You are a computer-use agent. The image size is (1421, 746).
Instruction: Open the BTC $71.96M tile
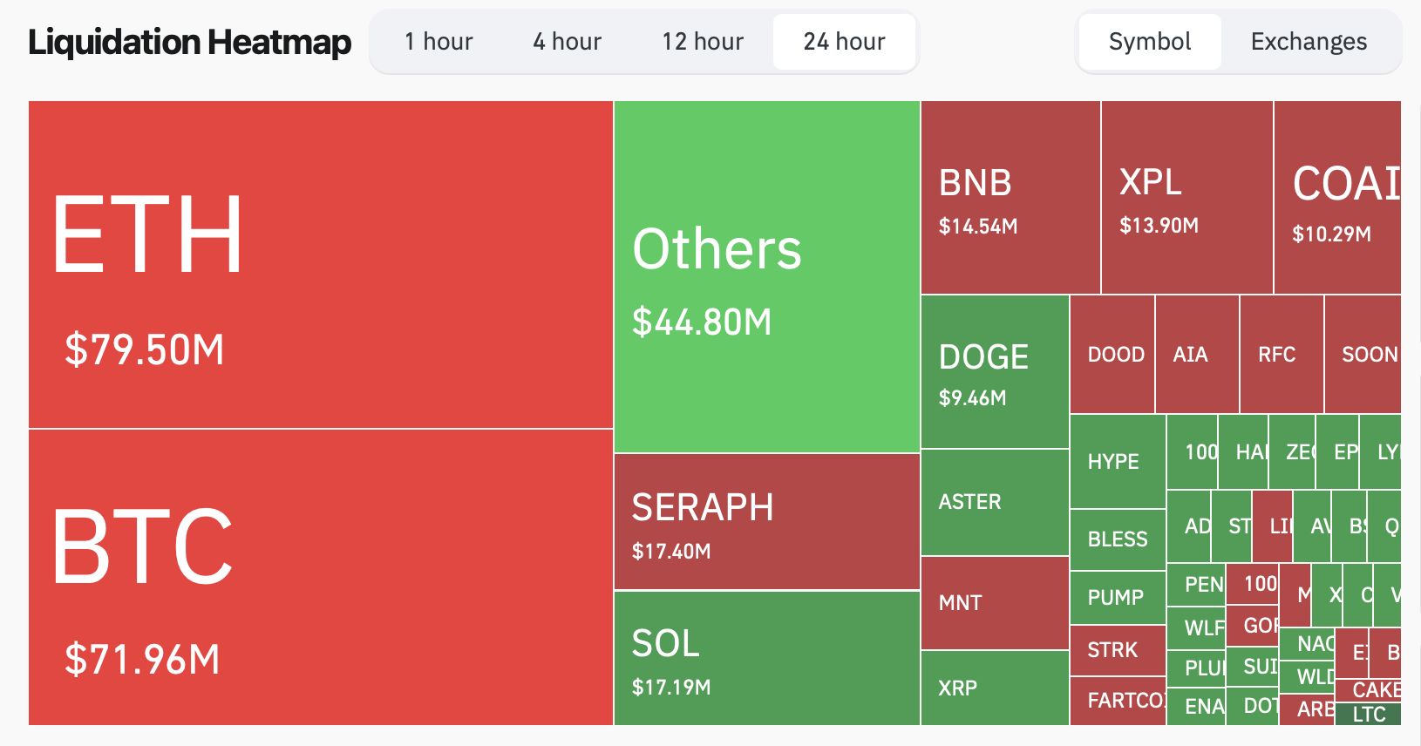(320, 577)
